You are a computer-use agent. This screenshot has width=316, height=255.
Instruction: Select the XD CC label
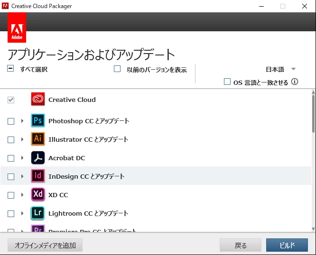(58, 195)
